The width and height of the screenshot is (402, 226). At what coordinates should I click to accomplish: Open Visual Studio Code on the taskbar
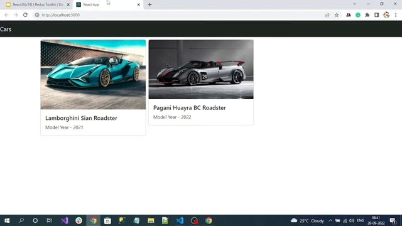click(x=180, y=220)
